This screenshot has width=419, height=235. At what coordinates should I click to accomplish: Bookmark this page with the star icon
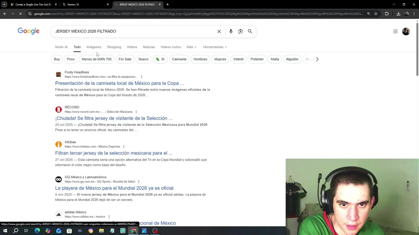pos(376,14)
